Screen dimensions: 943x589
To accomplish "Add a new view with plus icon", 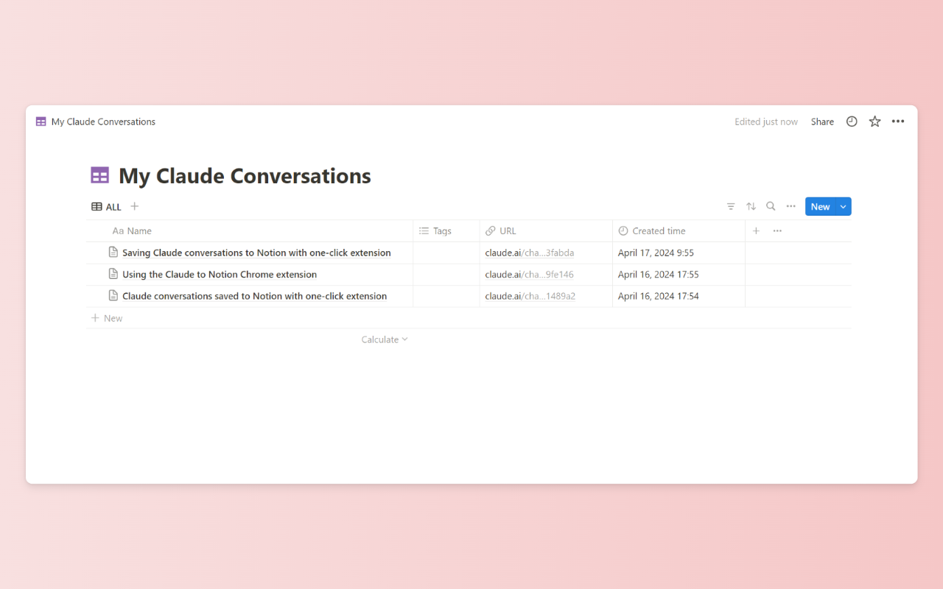I will click(x=134, y=207).
